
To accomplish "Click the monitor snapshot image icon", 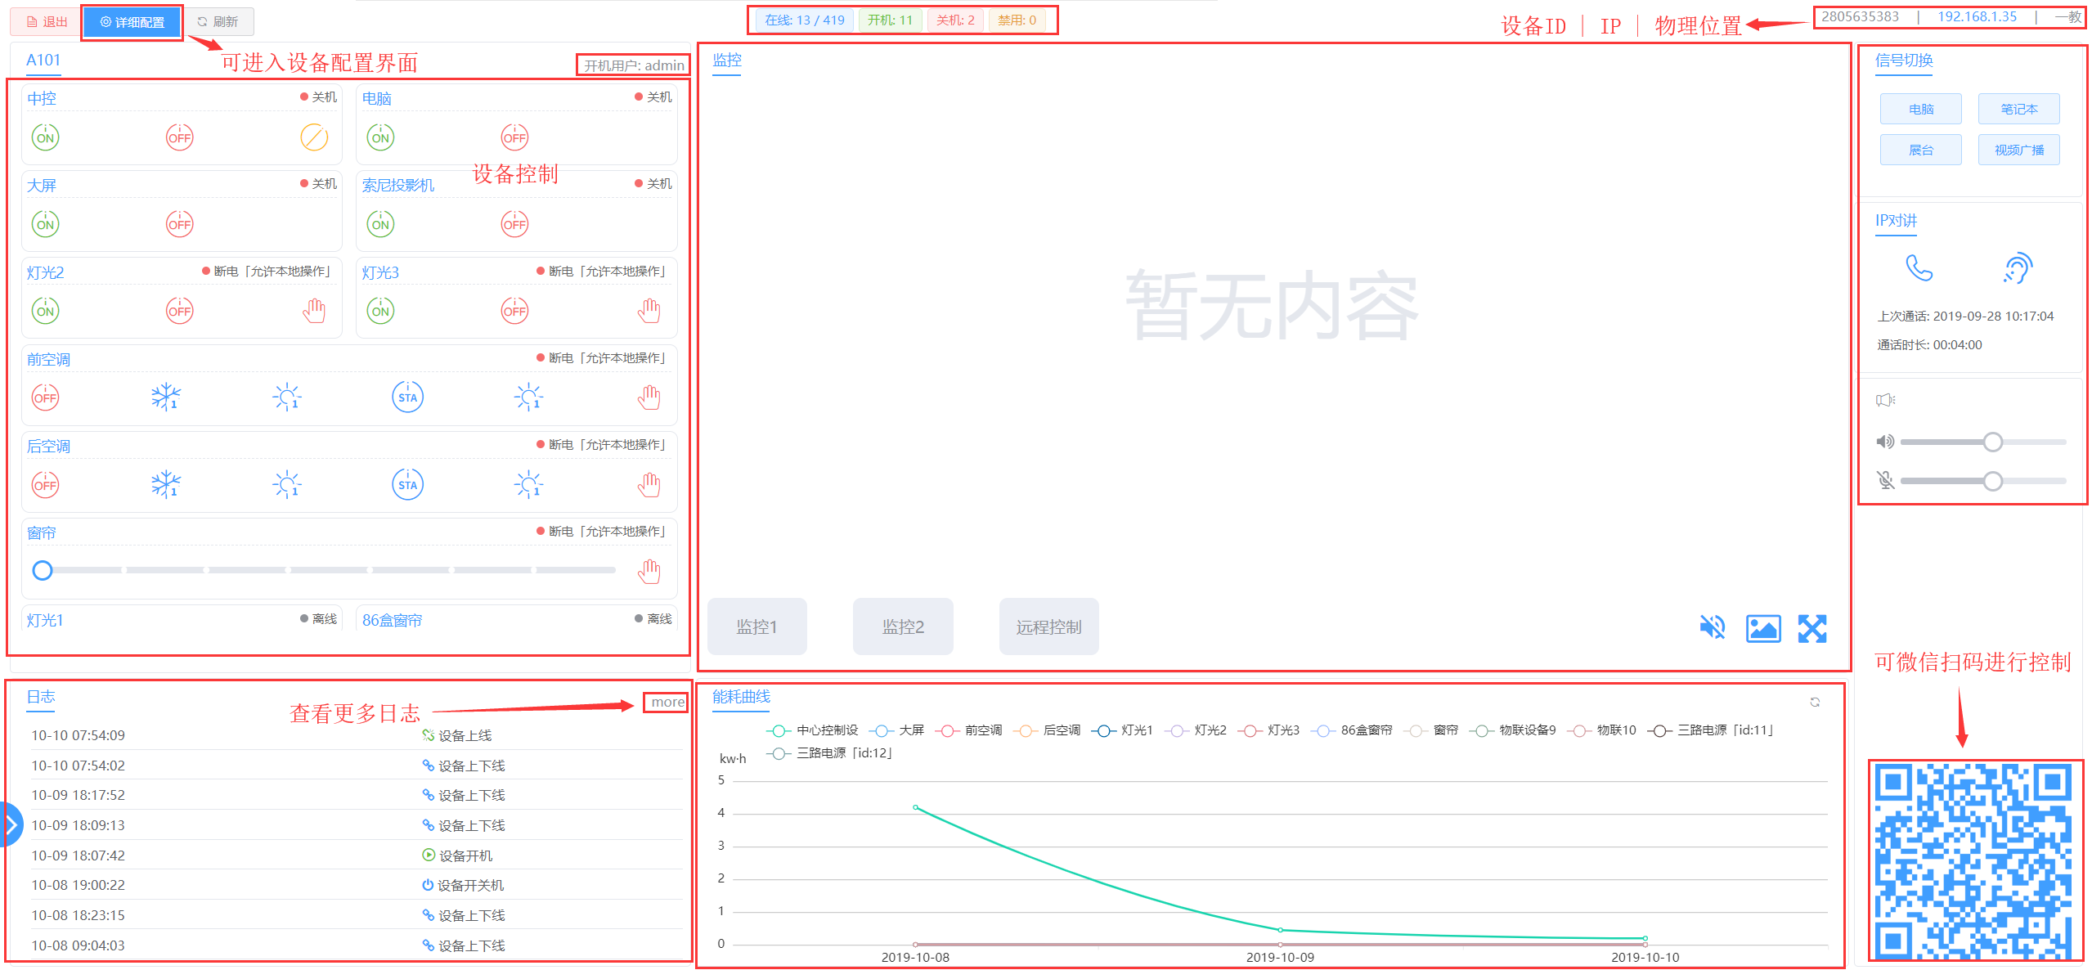I will click(x=1762, y=628).
